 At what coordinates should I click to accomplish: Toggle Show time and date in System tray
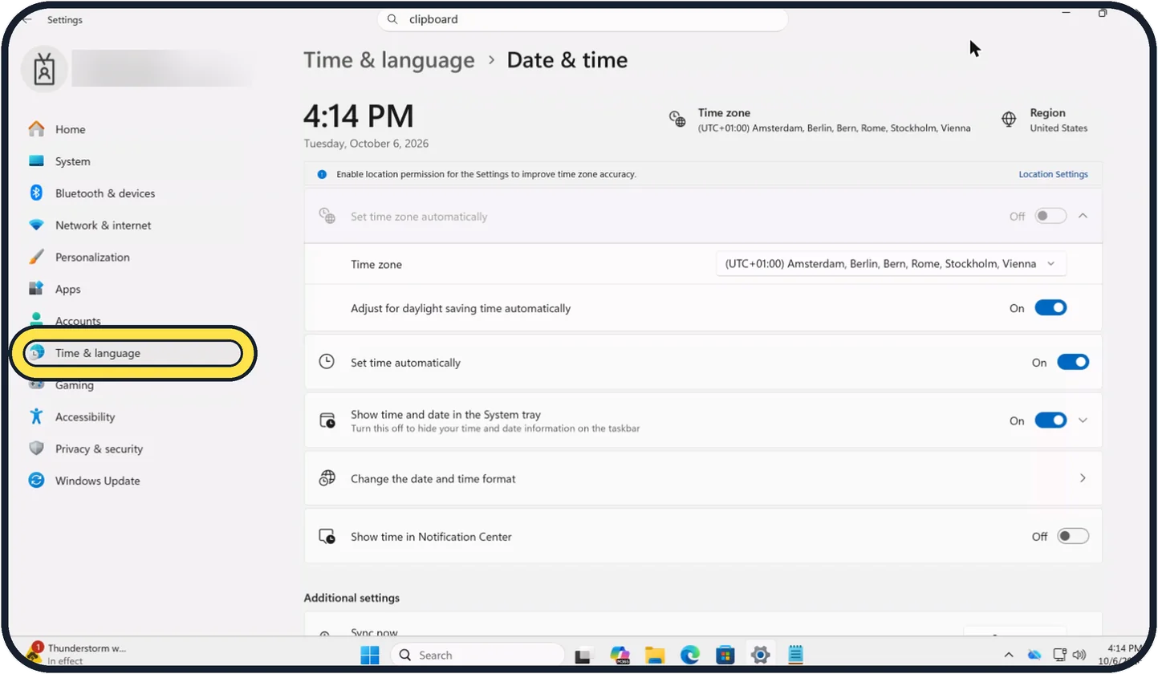(x=1050, y=420)
